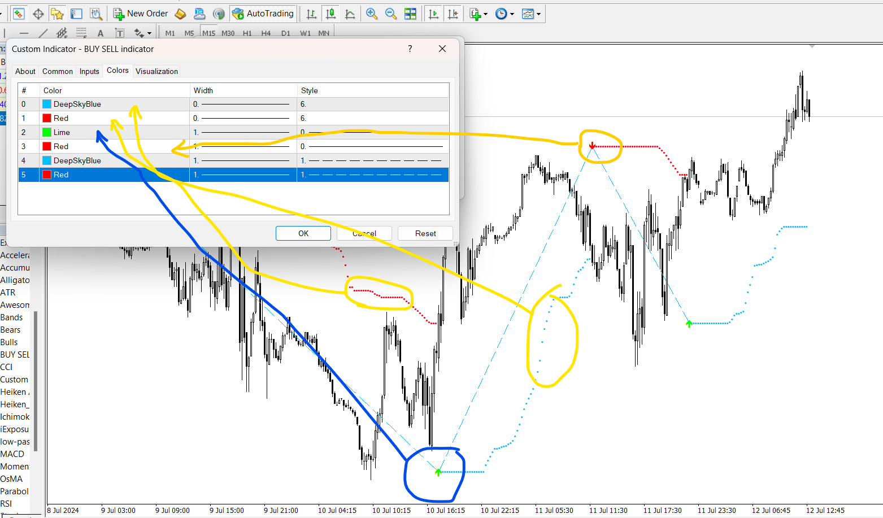This screenshot has height=518, width=883.
Task: Toggle the Navigator panel star-folder button
Action: tap(57, 14)
